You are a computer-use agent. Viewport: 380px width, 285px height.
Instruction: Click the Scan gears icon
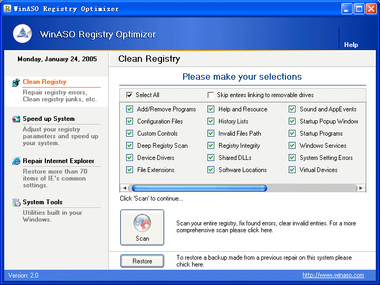142,222
